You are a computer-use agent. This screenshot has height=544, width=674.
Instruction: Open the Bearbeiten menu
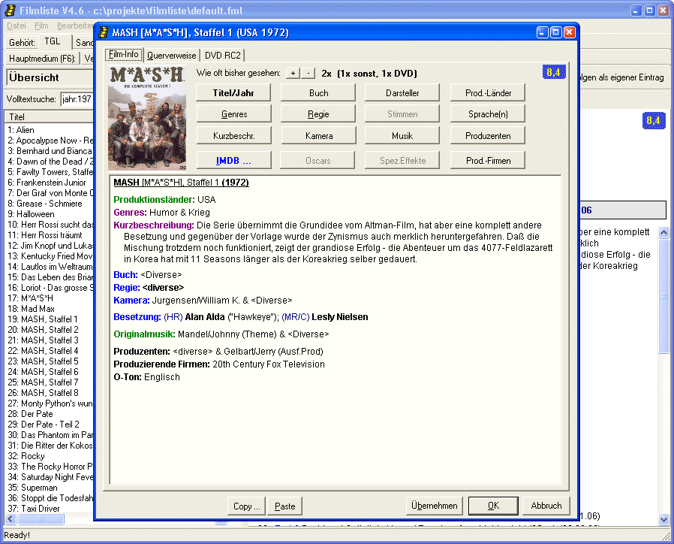point(75,26)
